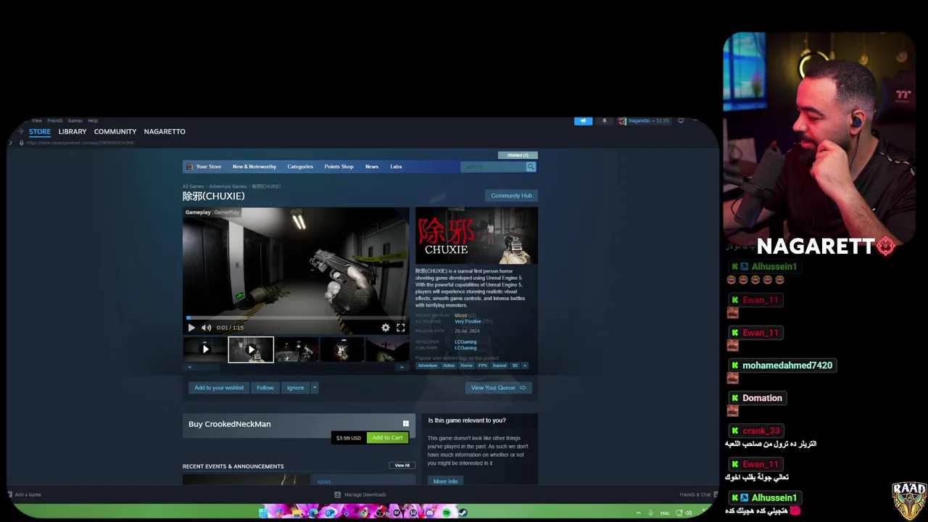Image resolution: width=928 pixels, height=522 pixels.
Task: Open Nagaretto account dropdown
Action: tap(644, 120)
